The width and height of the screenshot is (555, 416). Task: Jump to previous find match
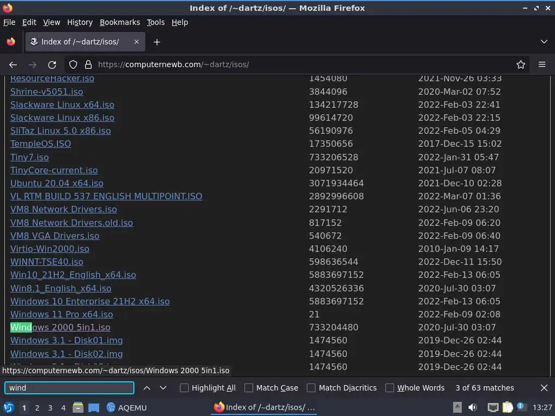point(147,388)
